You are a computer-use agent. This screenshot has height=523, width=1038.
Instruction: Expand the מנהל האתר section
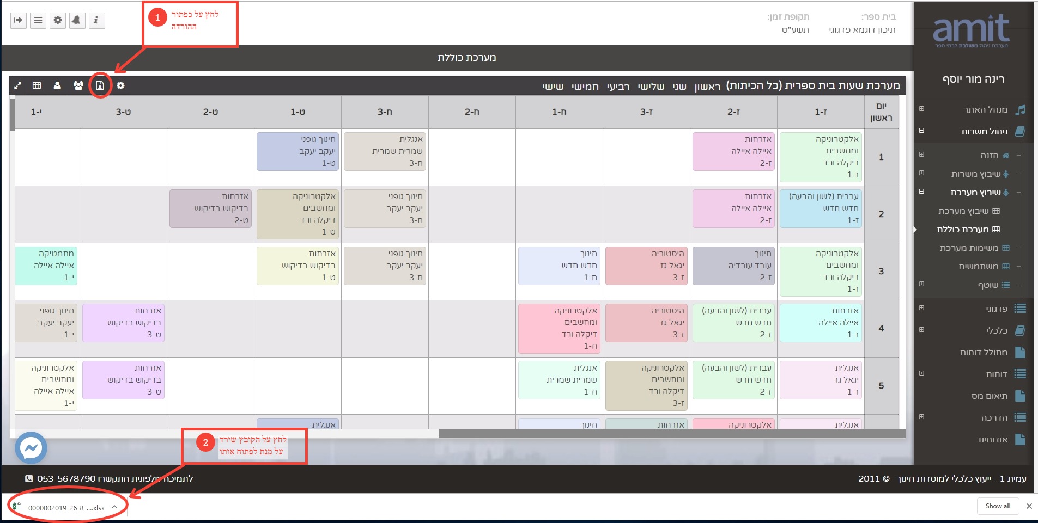pyautogui.click(x=921, y=109)
